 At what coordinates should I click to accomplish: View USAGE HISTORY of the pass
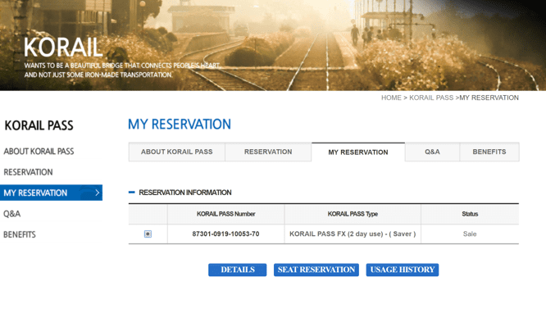tap(403, 270)
